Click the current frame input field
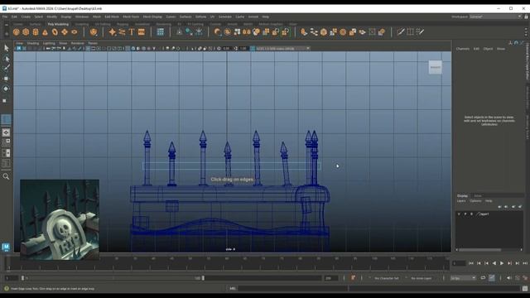The image size is (530, 298). pyautogui.click(x=459, y=263)
